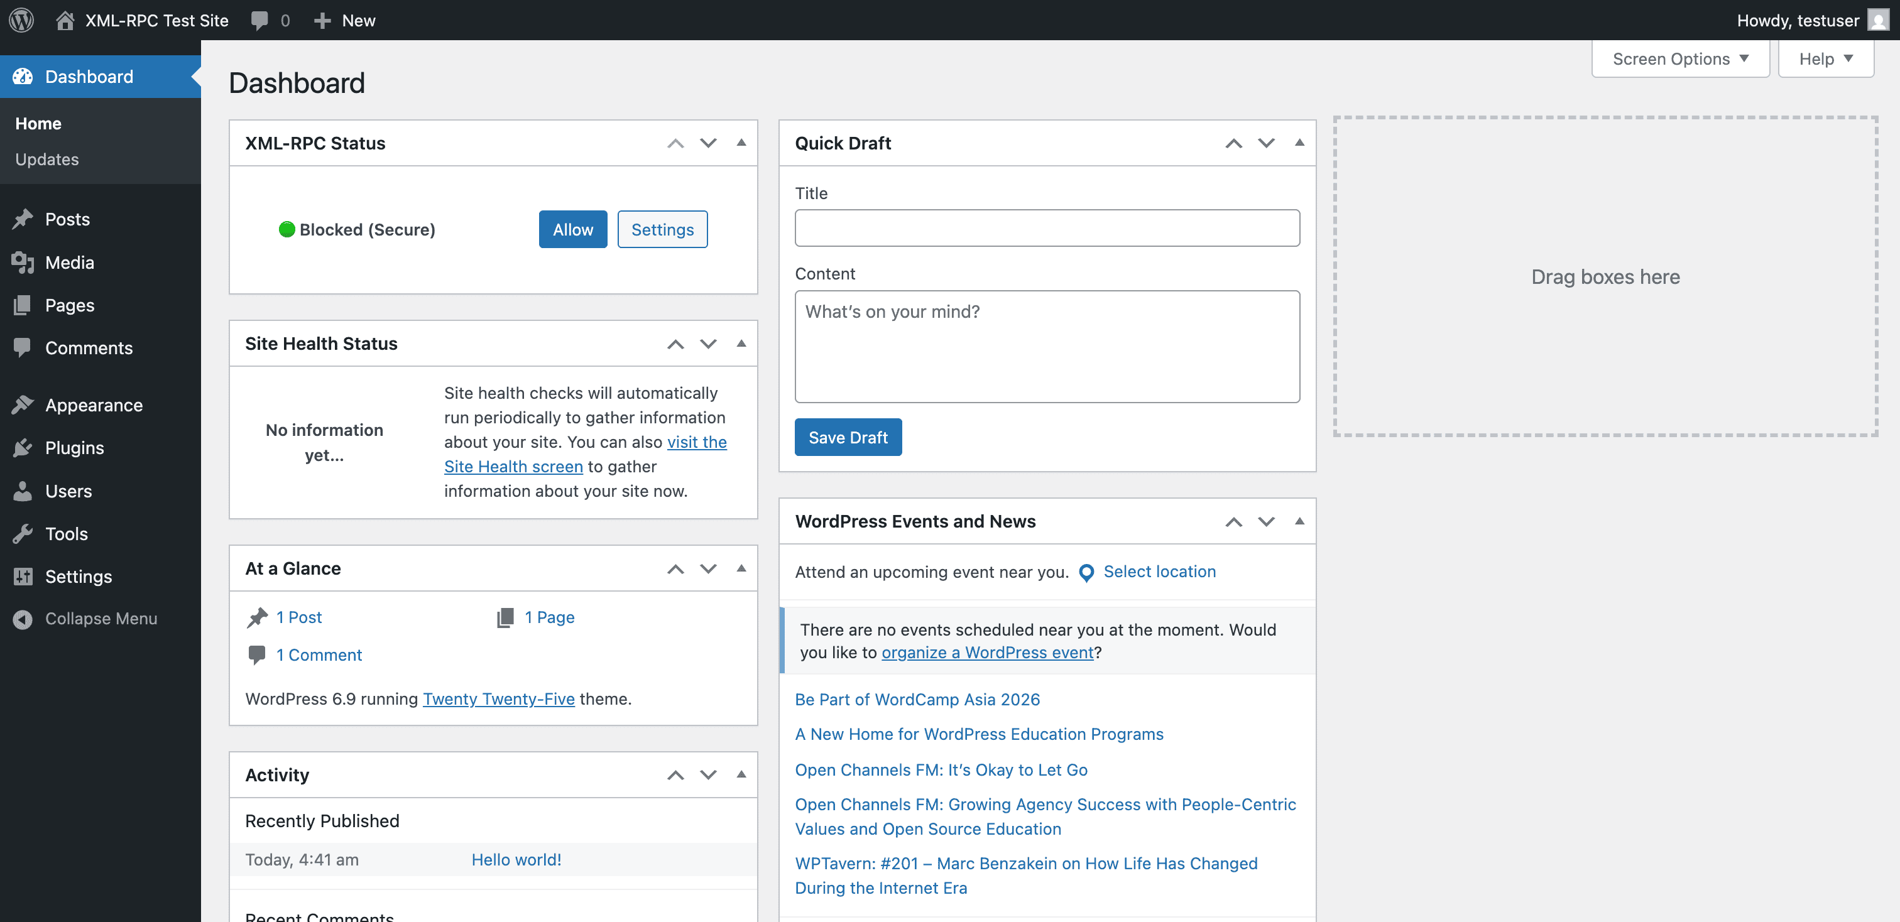Collapse the Quick Draft panel
This screenshot has height=922, width=1900.
[x=1299, y=143]
